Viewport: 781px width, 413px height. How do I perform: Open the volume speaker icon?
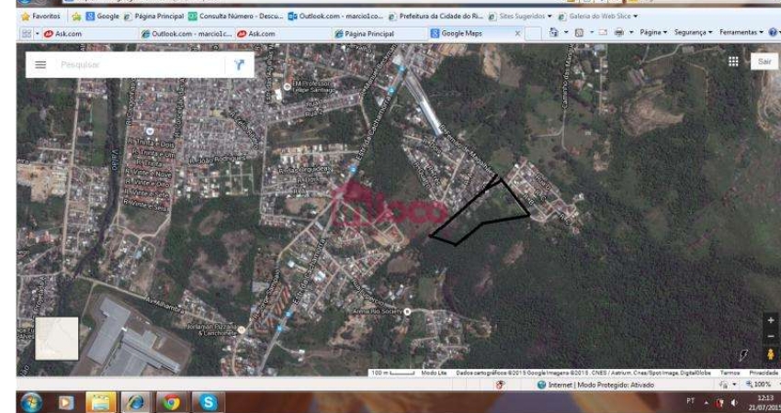[734, 402]
